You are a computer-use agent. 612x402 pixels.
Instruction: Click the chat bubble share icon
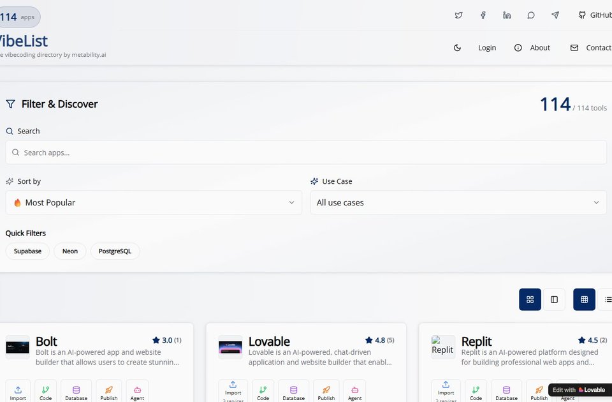531,15
